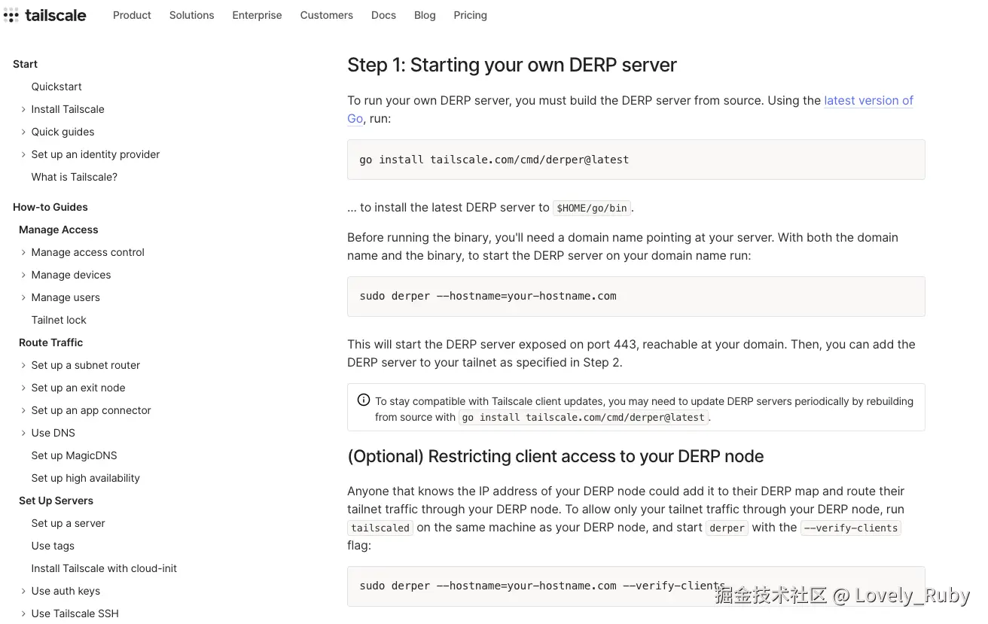The image size is (988, 624).
Task: Click the Tailscale logo icon
Action: pos(11,15)
